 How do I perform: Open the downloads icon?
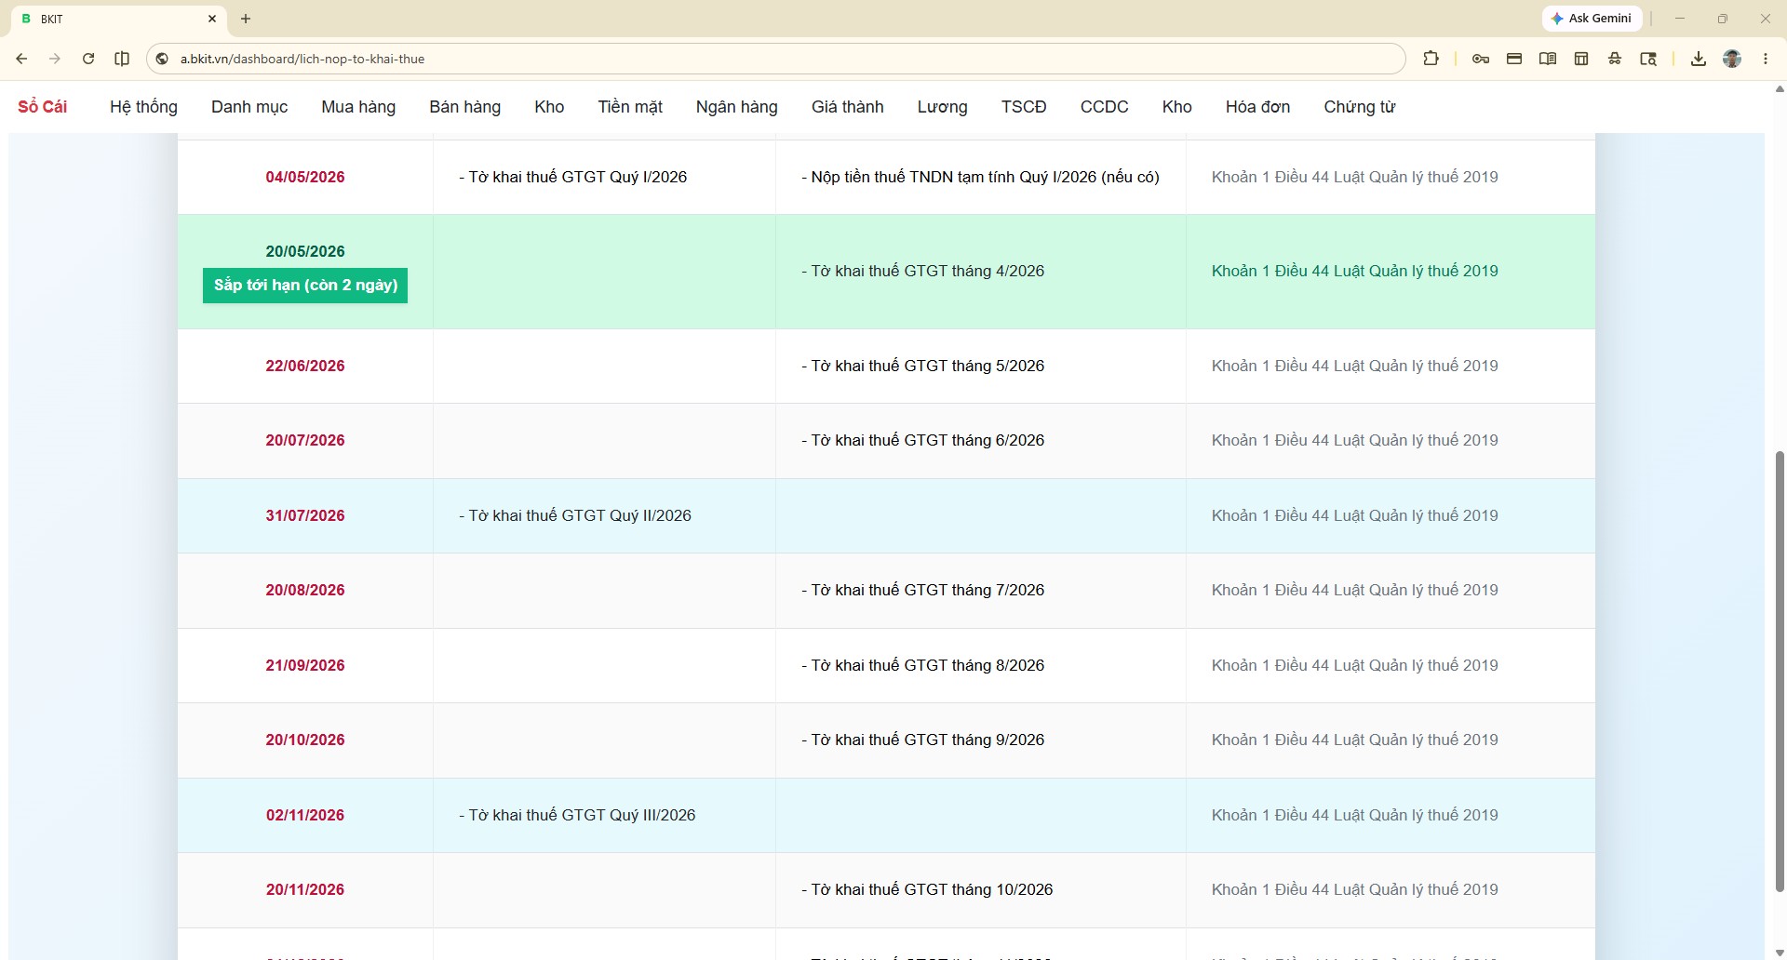1699,59
